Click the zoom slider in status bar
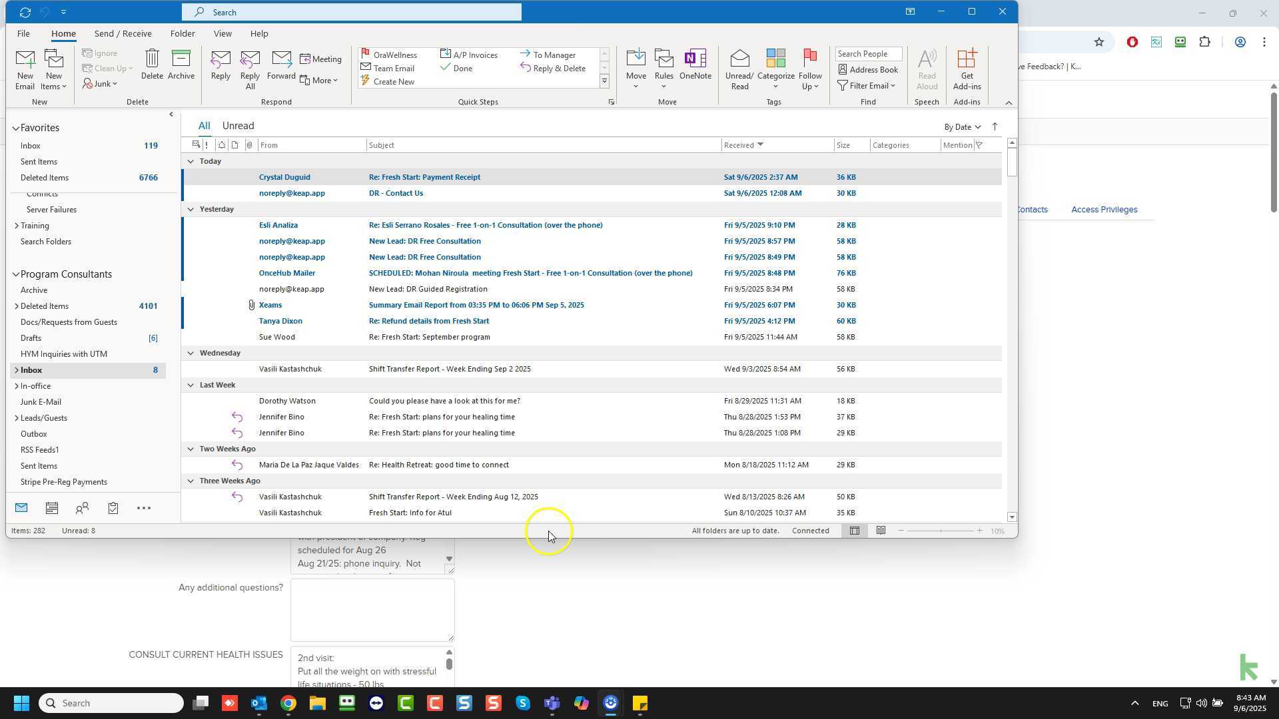The height and width of the screenshot is (719, 1279). (x=940, y=531)
